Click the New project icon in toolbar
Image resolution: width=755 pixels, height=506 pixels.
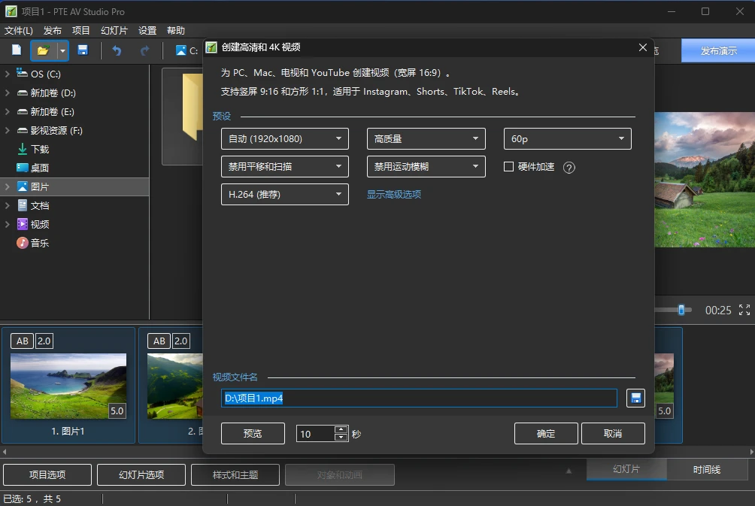[x=17, y=50]
